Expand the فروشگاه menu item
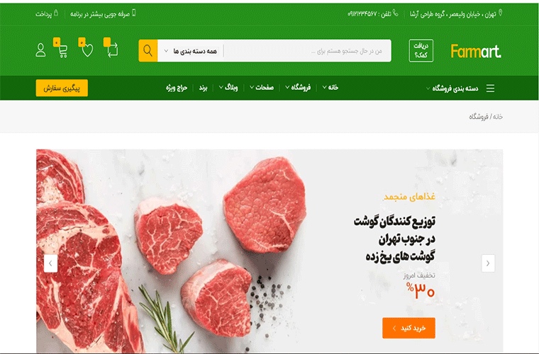Viewport: 539px width, 354px height. click(298, 88)
